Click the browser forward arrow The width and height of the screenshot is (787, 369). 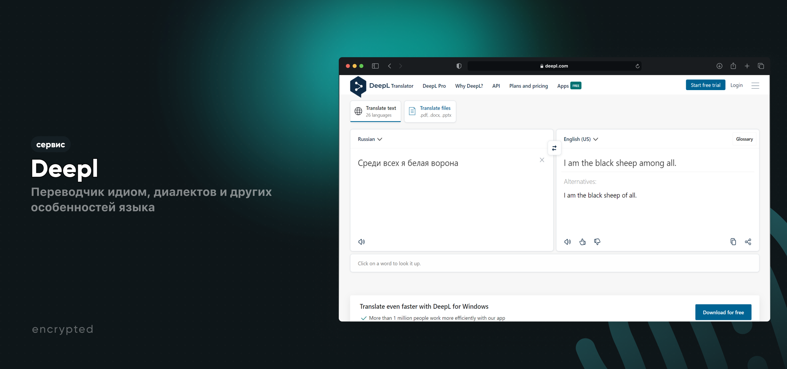tap(400, 66)
